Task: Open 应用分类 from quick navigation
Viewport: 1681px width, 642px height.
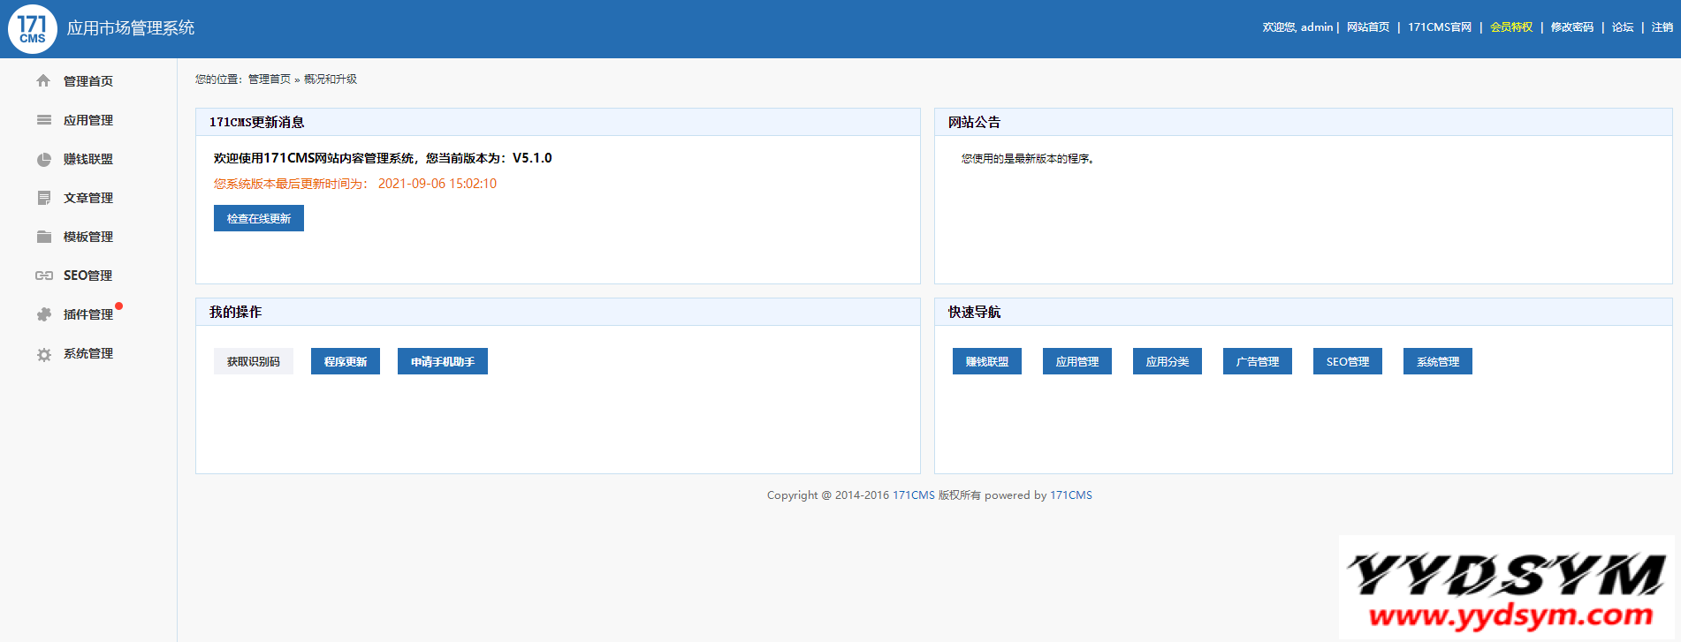Action: pyautogui.click(x=1167, y=361)
